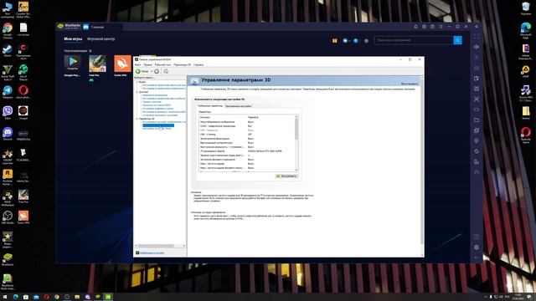536x301 pixels.
Task: Click the Восстановить link in page header
Action: coord(410,84)
